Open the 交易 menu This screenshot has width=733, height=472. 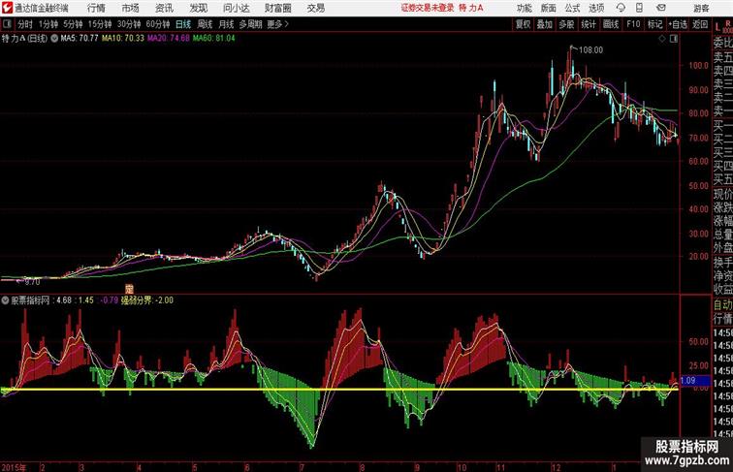(x=315, y=8)
